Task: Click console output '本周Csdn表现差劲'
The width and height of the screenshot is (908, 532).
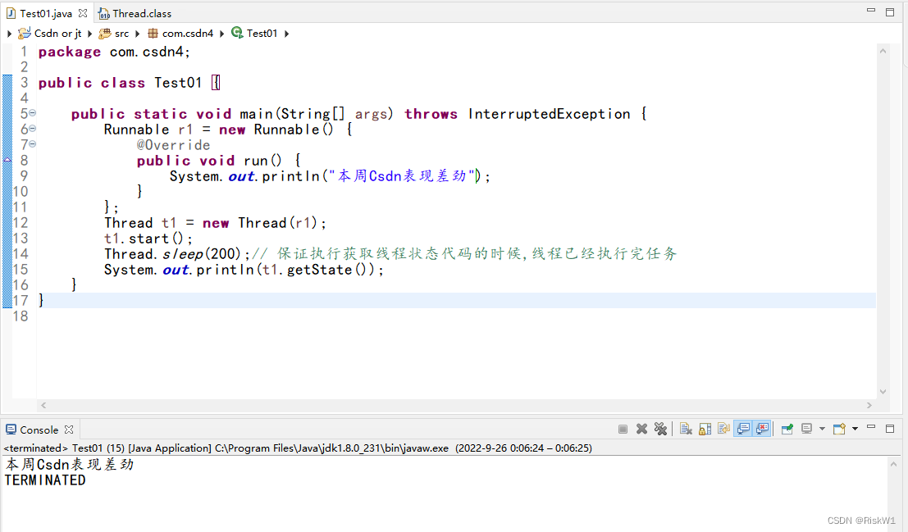Action: pos(70,464)
